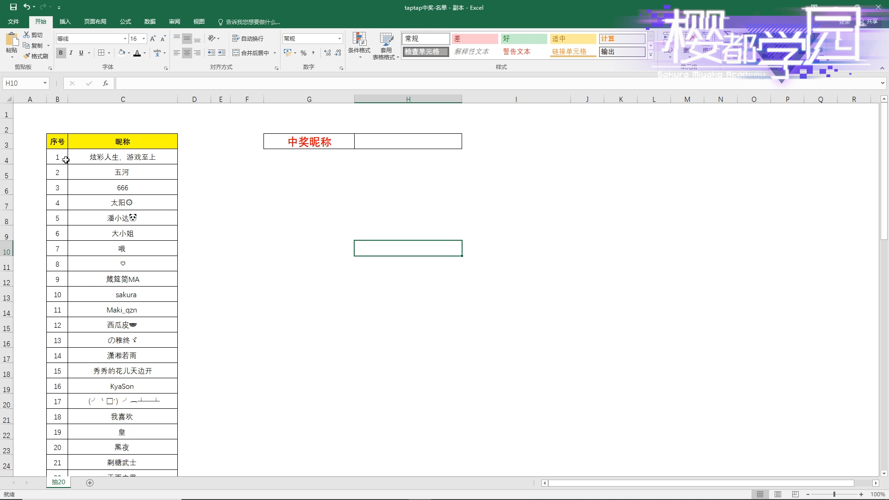Viewport: 889px width, 500px height.
Task: Click the 自动换行 button
Action: [249, 38]
